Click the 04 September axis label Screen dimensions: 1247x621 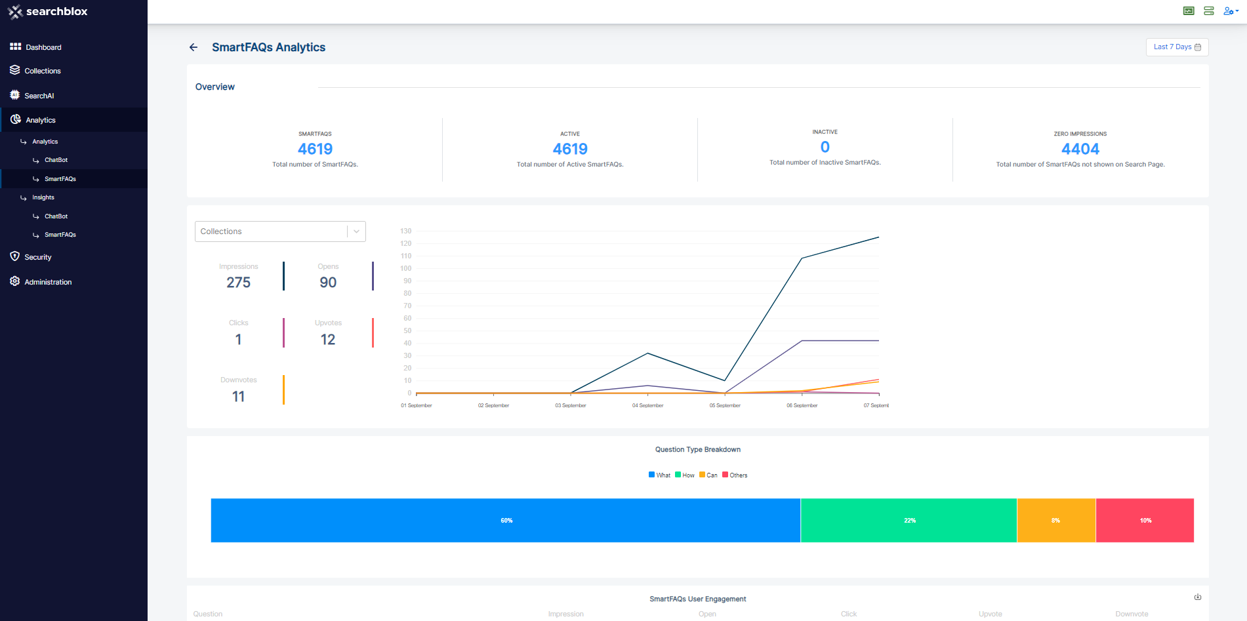(x=647, y=406)
